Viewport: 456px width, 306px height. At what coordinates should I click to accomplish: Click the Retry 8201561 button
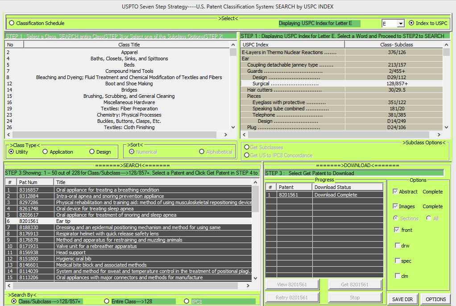tap(292, 298)
